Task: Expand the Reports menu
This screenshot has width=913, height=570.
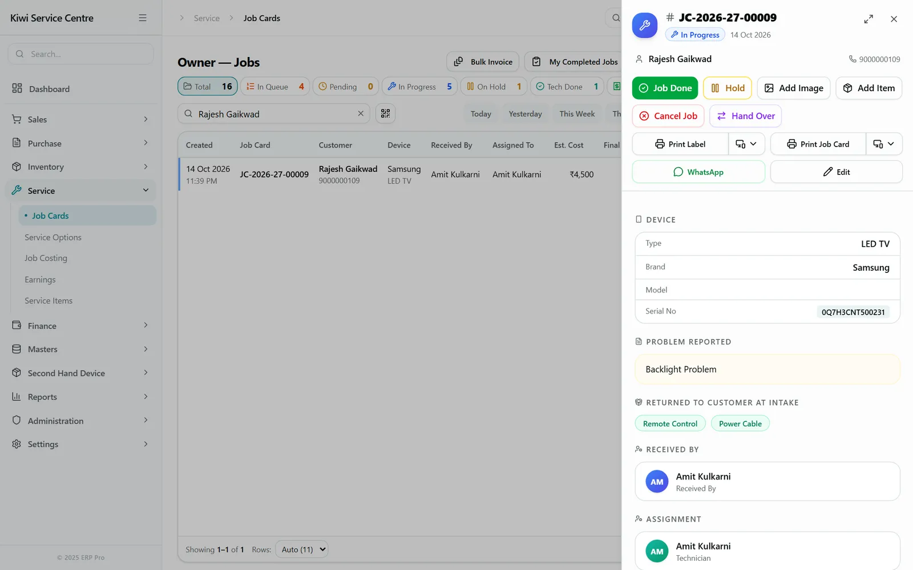Action: click(x=80, y=397)
